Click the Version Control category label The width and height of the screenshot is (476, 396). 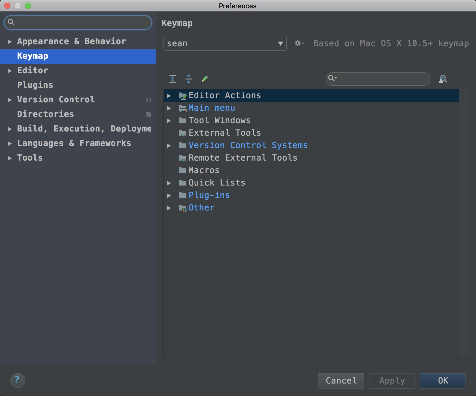(56, 100)
